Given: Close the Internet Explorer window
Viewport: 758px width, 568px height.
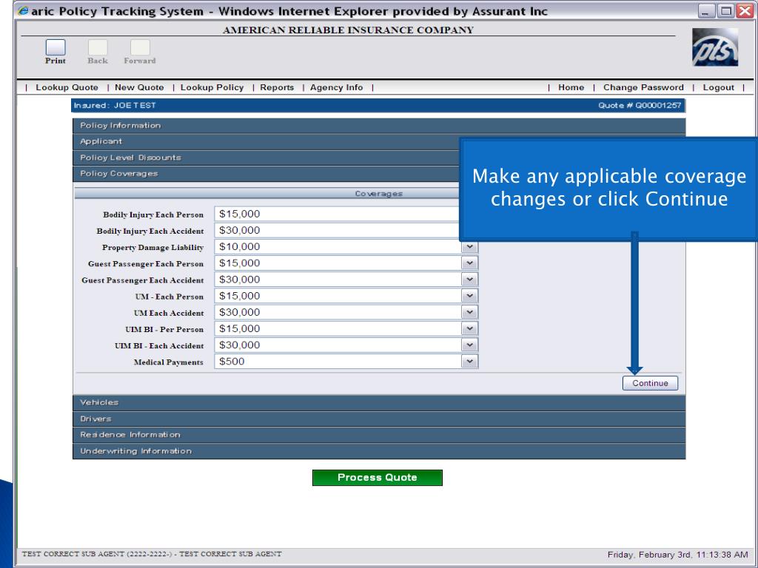Looking at the screenshot, I should [745, 10].
